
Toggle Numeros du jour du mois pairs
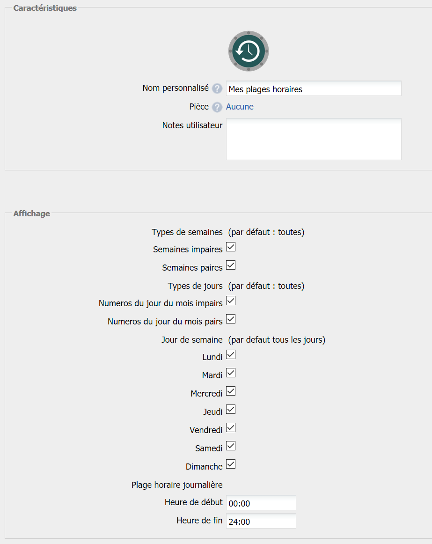point(231,319)
